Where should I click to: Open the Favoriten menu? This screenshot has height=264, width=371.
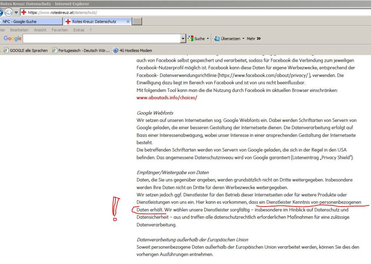60,30
